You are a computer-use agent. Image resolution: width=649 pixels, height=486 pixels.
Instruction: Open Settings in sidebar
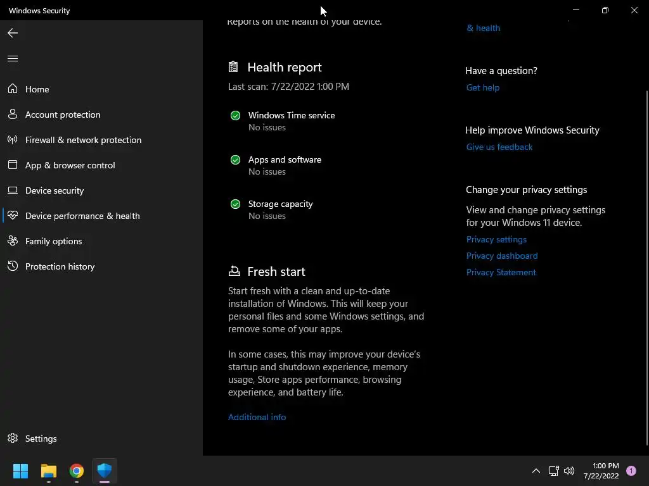pyautogui.click(x=101, y=438)
